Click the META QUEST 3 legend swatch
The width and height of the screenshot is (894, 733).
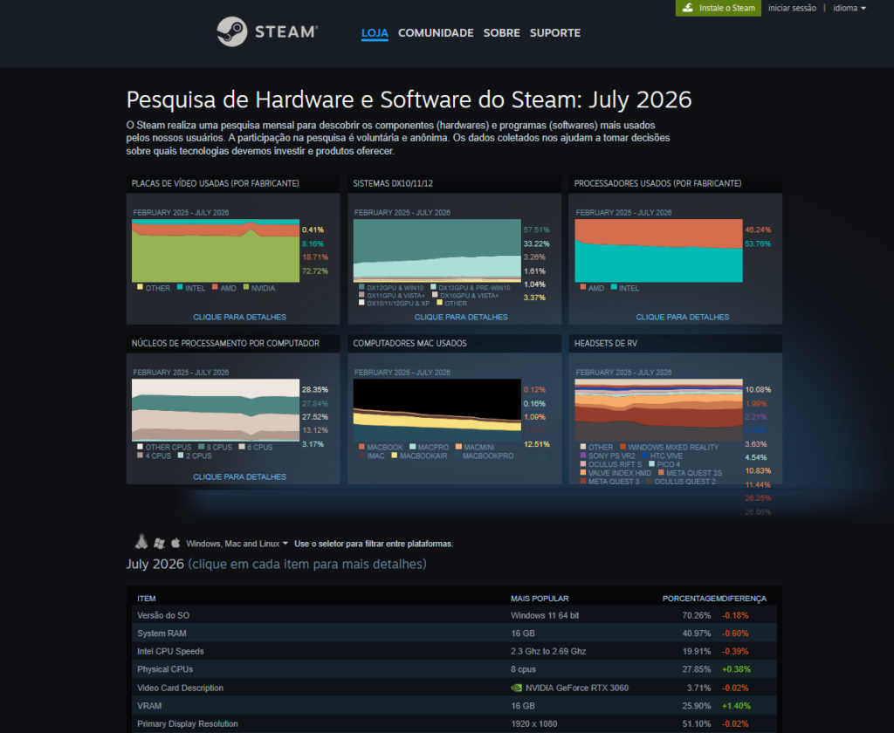coord(582,481)
